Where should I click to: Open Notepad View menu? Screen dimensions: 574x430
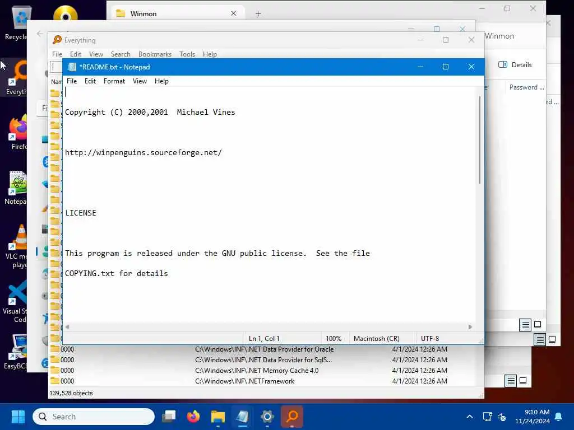click(140, 81)
